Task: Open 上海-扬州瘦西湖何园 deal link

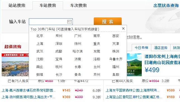Action: click(28, 97)
